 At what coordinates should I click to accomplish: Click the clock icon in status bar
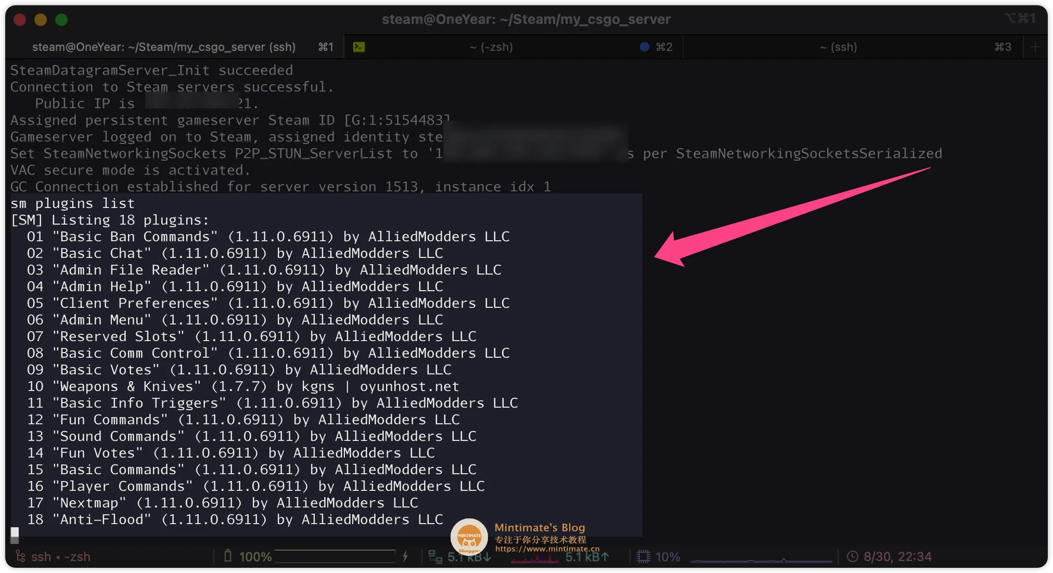pos(852,556)
